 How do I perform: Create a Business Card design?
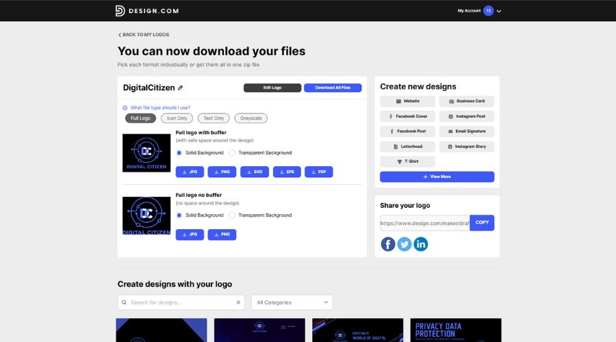pyautogui.click(x=467, y=101)
